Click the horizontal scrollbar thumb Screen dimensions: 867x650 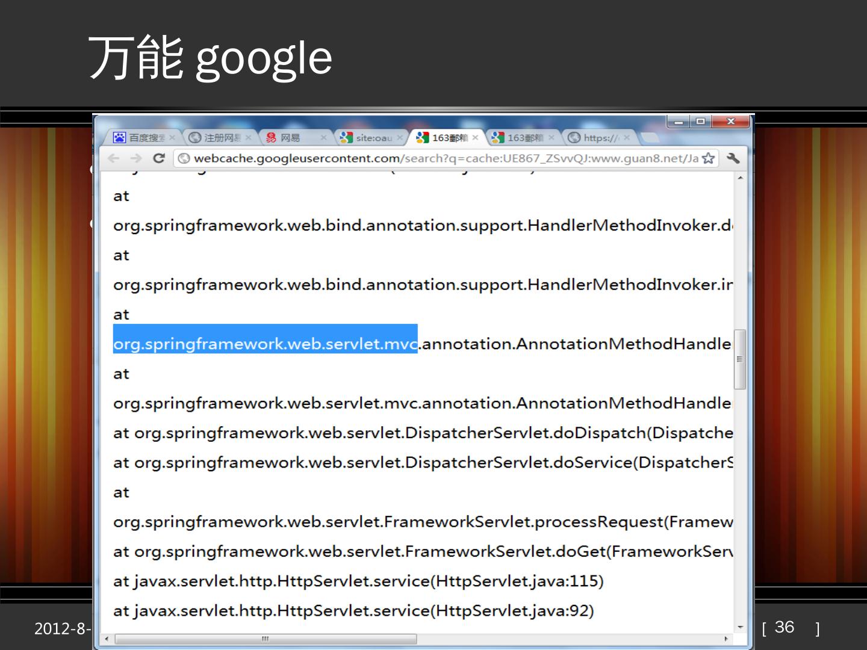coord(266,639)
